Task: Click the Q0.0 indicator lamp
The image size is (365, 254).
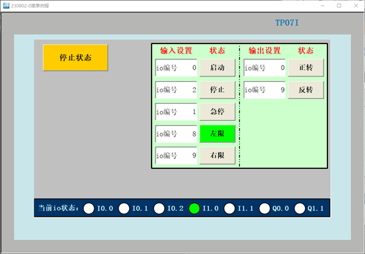Action: click(264, 208)
